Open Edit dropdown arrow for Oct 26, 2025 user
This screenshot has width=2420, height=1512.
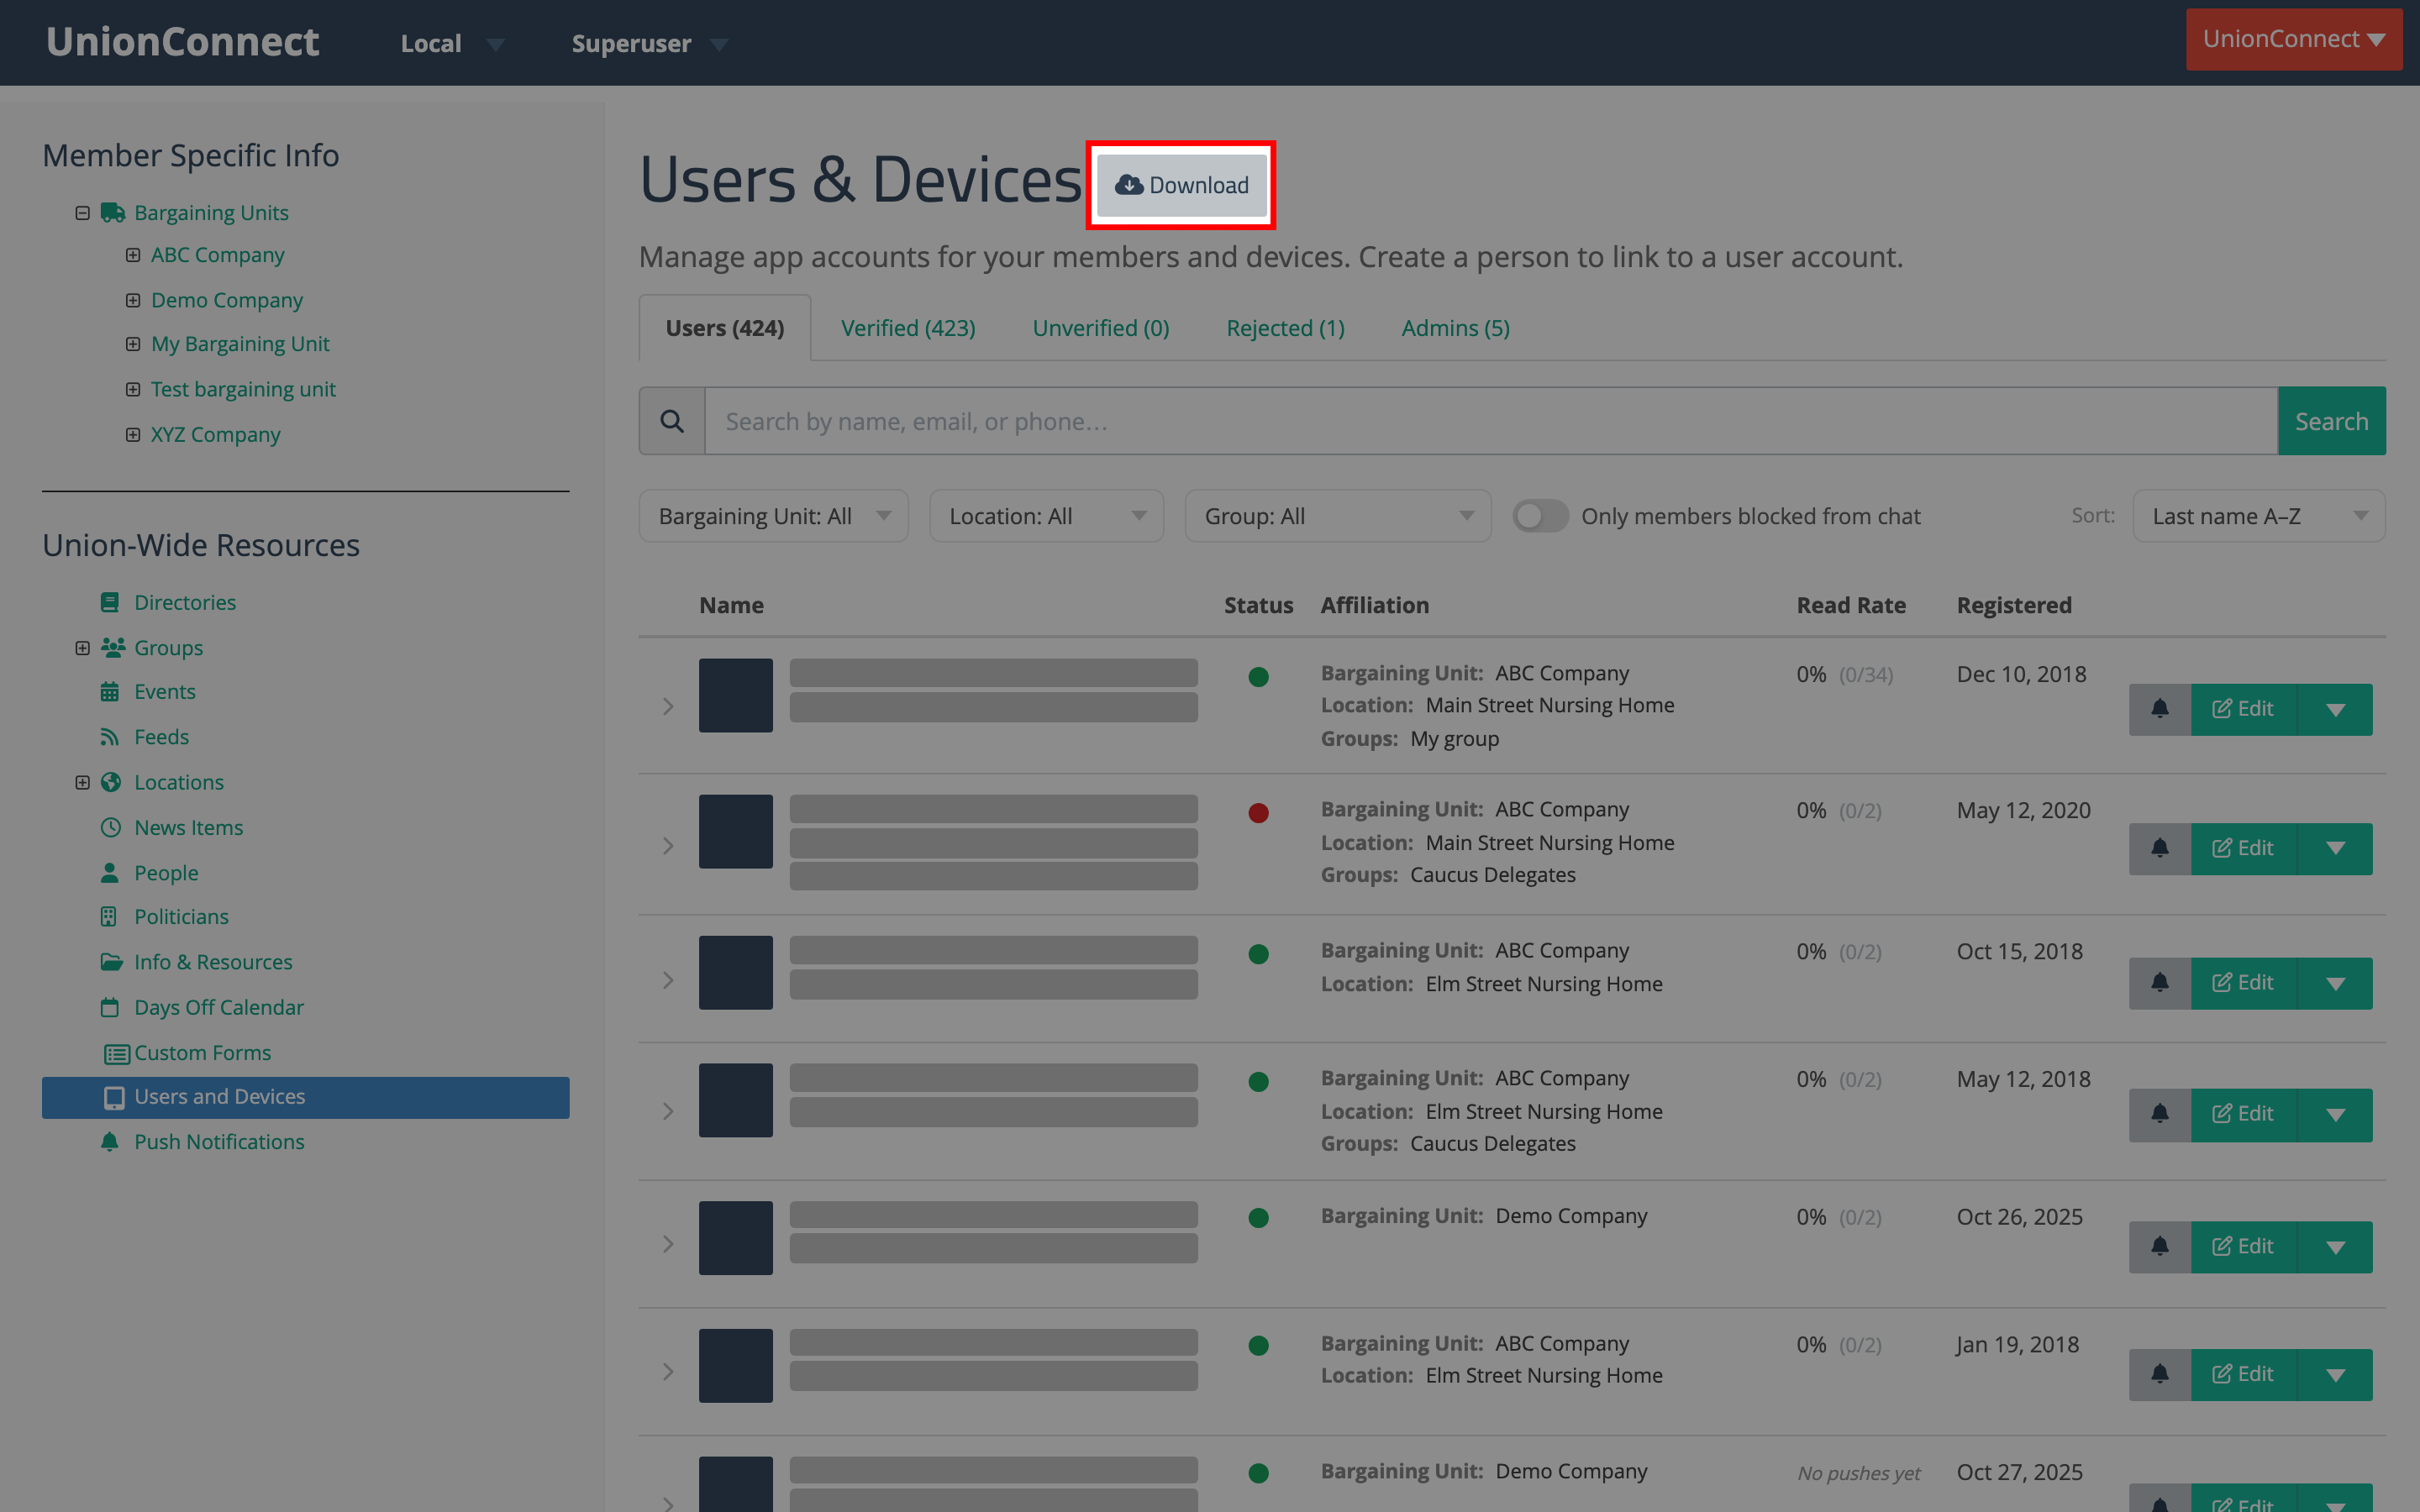[x=2335, y=1246]
